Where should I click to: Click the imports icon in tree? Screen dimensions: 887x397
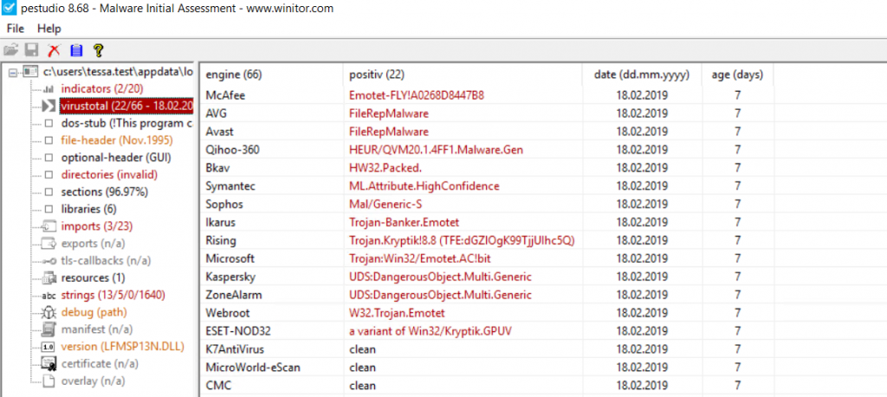coord(49,227)
